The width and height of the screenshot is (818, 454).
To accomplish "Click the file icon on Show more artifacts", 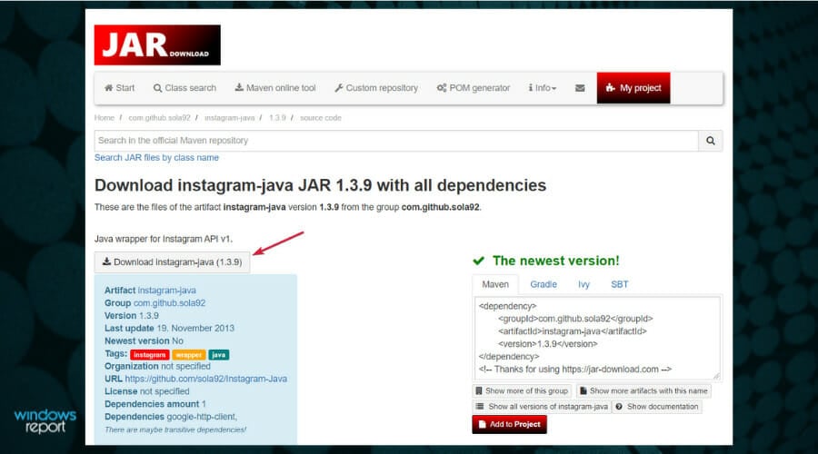I will coord(584,391).
